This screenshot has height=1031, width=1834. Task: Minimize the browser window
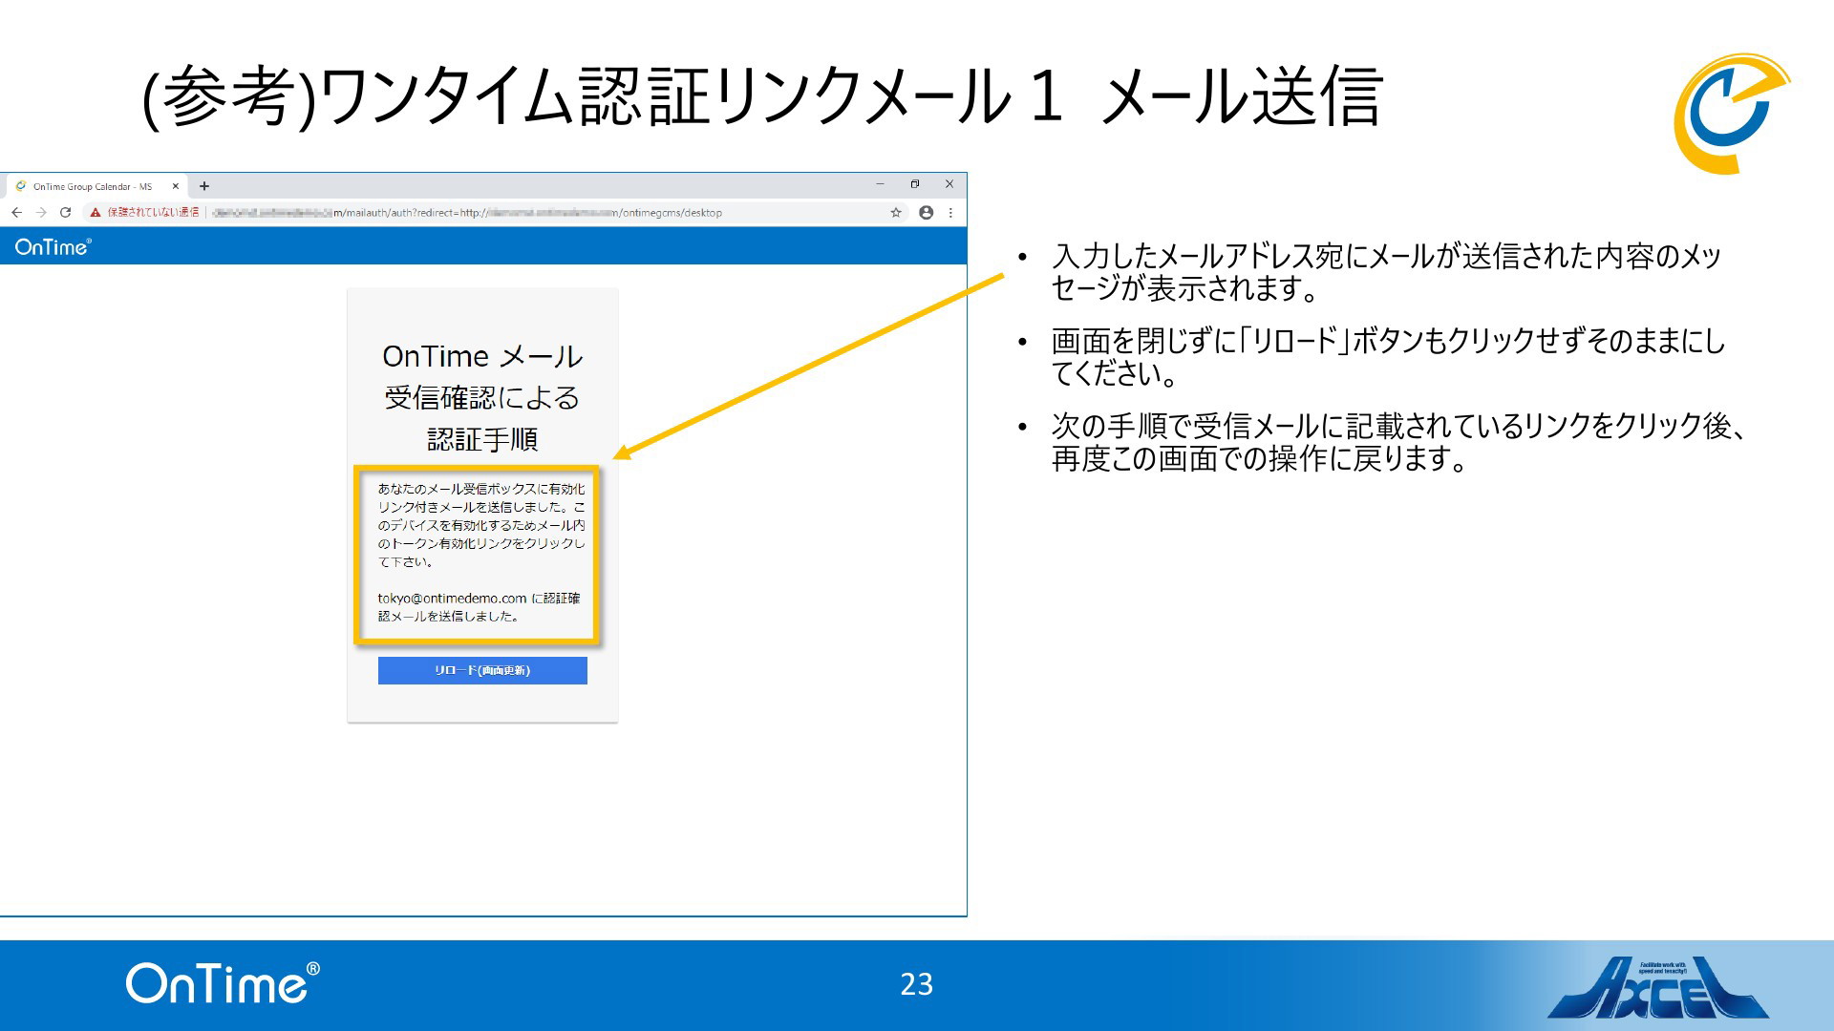[880, 184]
